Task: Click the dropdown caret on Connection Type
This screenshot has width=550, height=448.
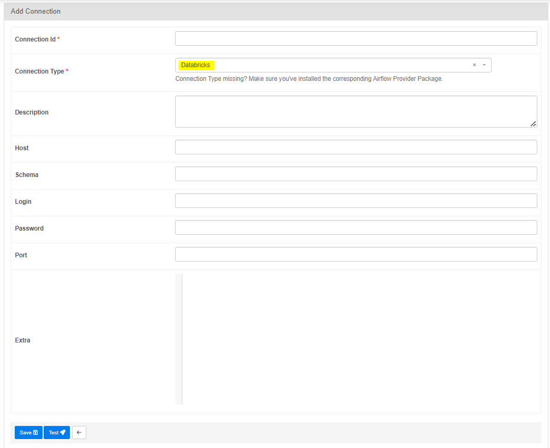Action: pos(484,65)
